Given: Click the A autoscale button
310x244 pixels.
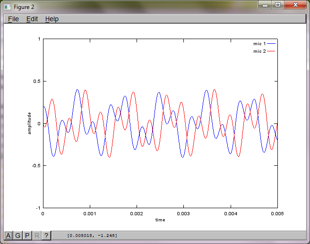Looking at the screenshot, I should click(x=9, y=235).
